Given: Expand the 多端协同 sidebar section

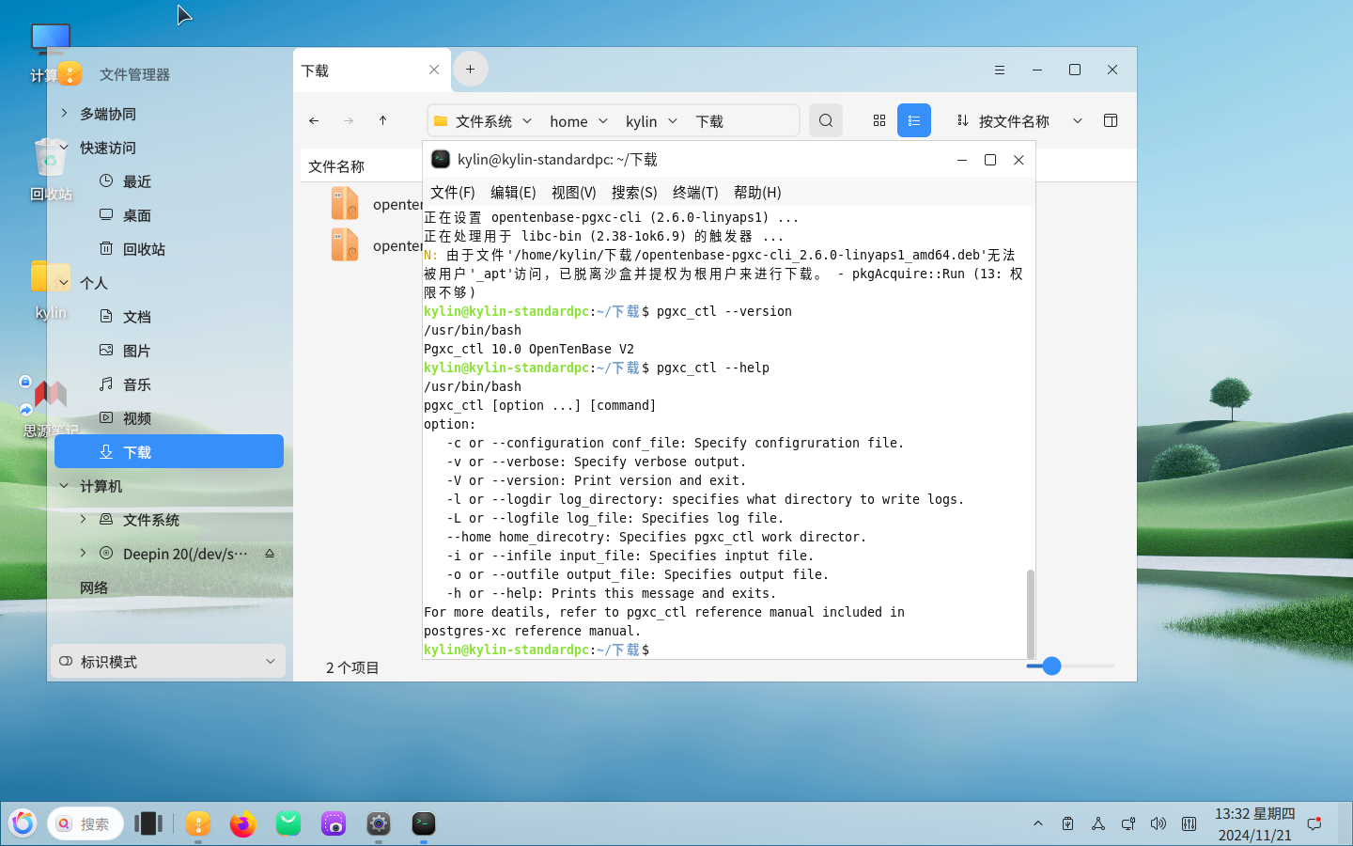Looking at the screenshot, I should point(64,113).
